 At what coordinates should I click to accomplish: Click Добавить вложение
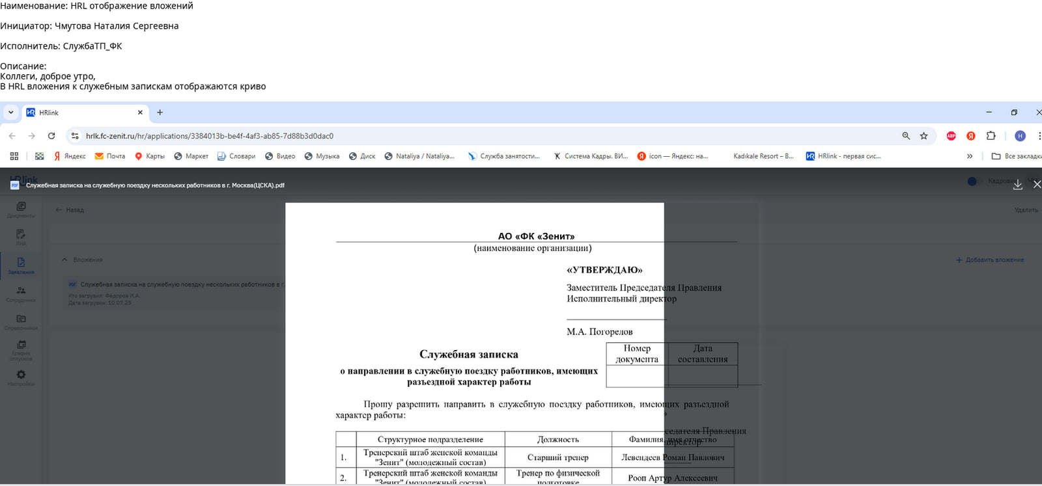pos(990,260)
